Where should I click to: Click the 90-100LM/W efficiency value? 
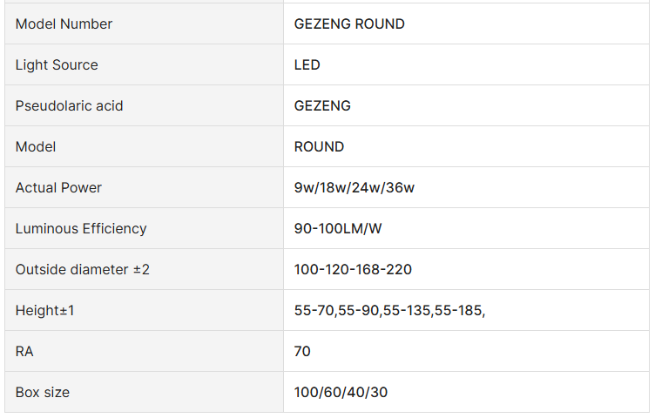[338, 229]
